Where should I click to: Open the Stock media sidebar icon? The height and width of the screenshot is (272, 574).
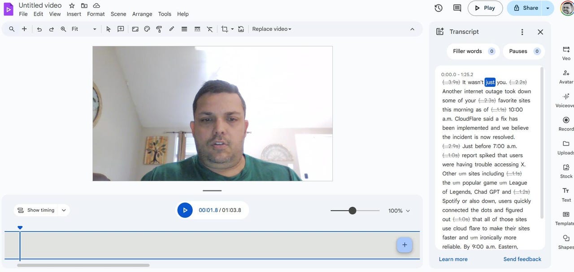566,170
